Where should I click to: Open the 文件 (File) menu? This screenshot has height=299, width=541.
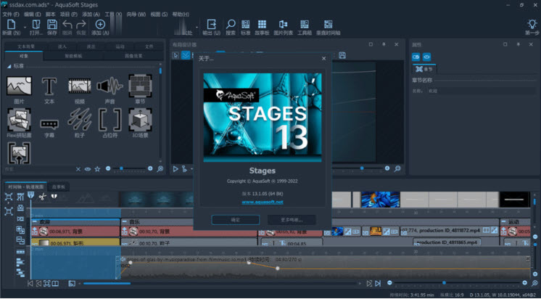pos(11,14)
